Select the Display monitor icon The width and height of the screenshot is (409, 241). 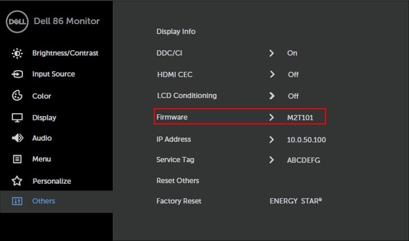(x=17, y=118)
